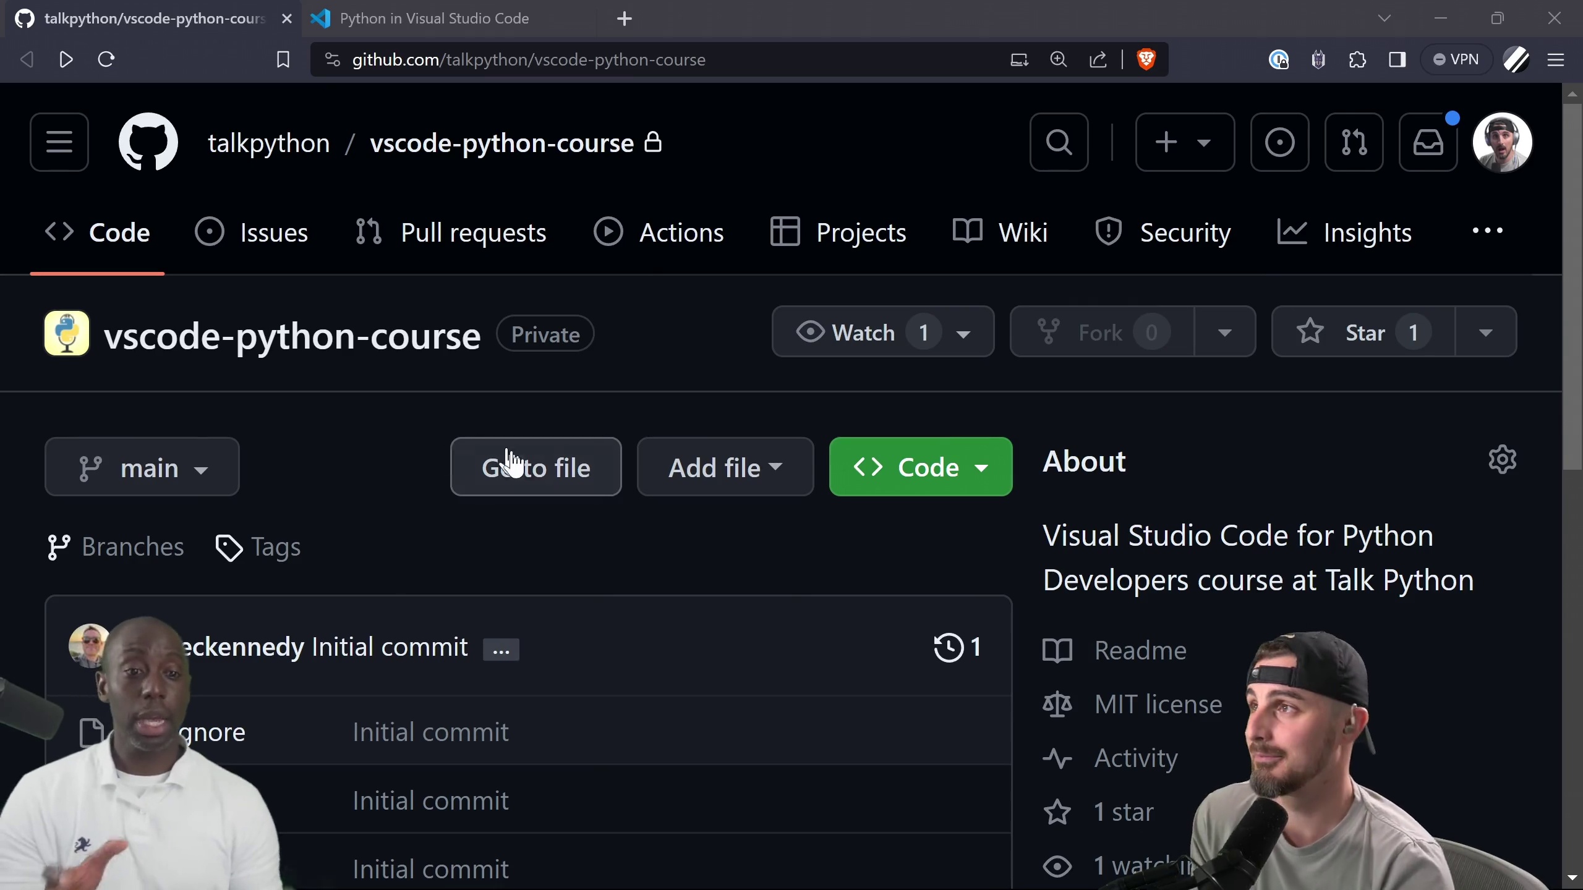Expand the Watch notification options arrow
Image resolution: width=1583 pixels, height=890 pixels.
click(x=963, y=334)
